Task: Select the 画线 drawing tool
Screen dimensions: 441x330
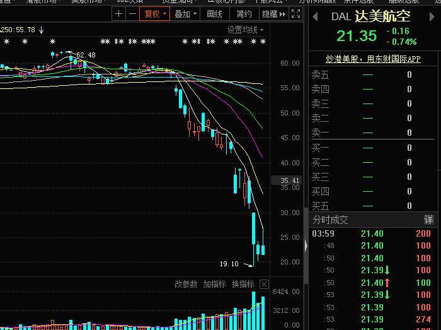Action: pos(215,14)
